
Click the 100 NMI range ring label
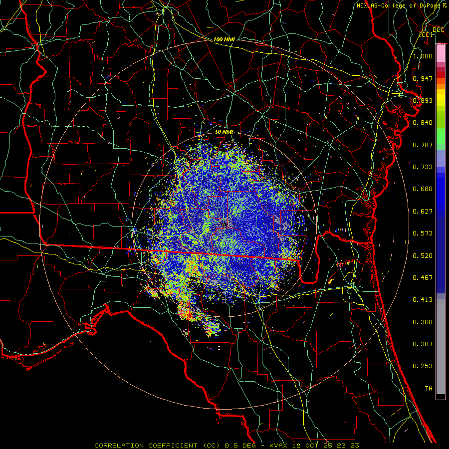pos(224,39)
